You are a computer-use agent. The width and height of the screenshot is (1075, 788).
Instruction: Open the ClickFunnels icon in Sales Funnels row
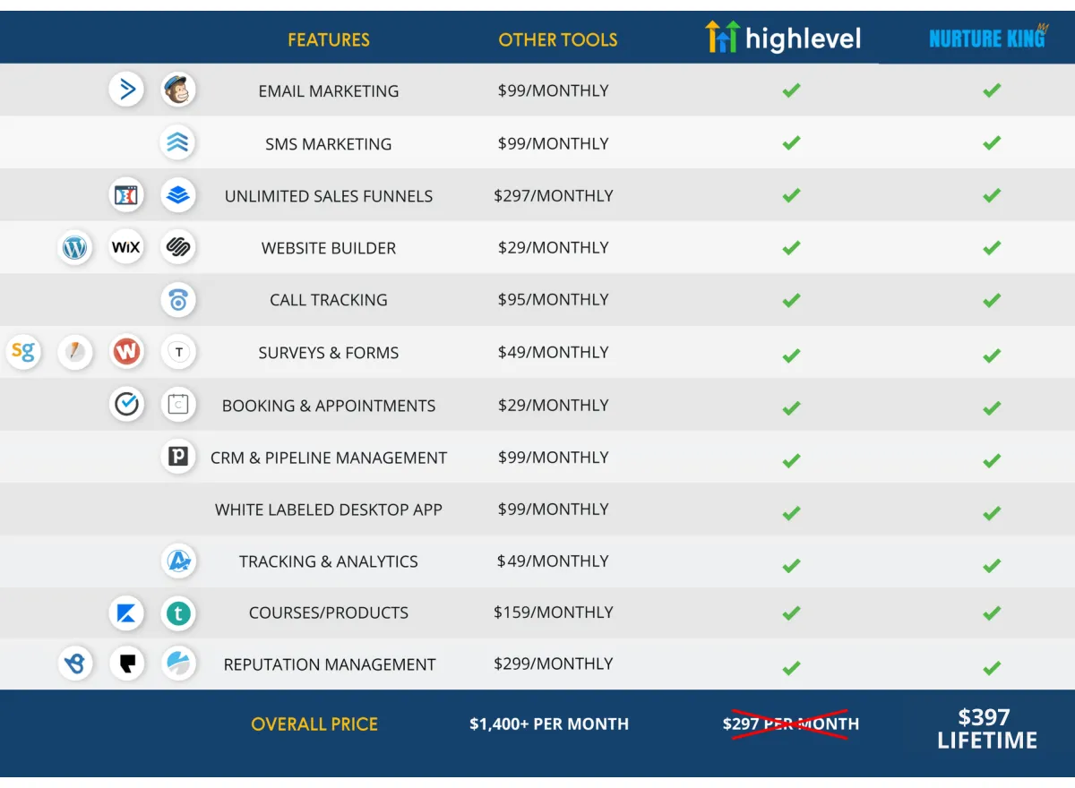pyautogui.click(x=126, y=194)
